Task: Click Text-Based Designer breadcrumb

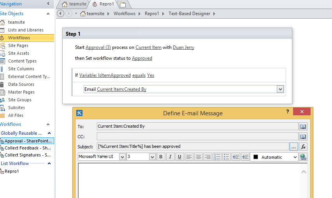Action: [189, 14]
